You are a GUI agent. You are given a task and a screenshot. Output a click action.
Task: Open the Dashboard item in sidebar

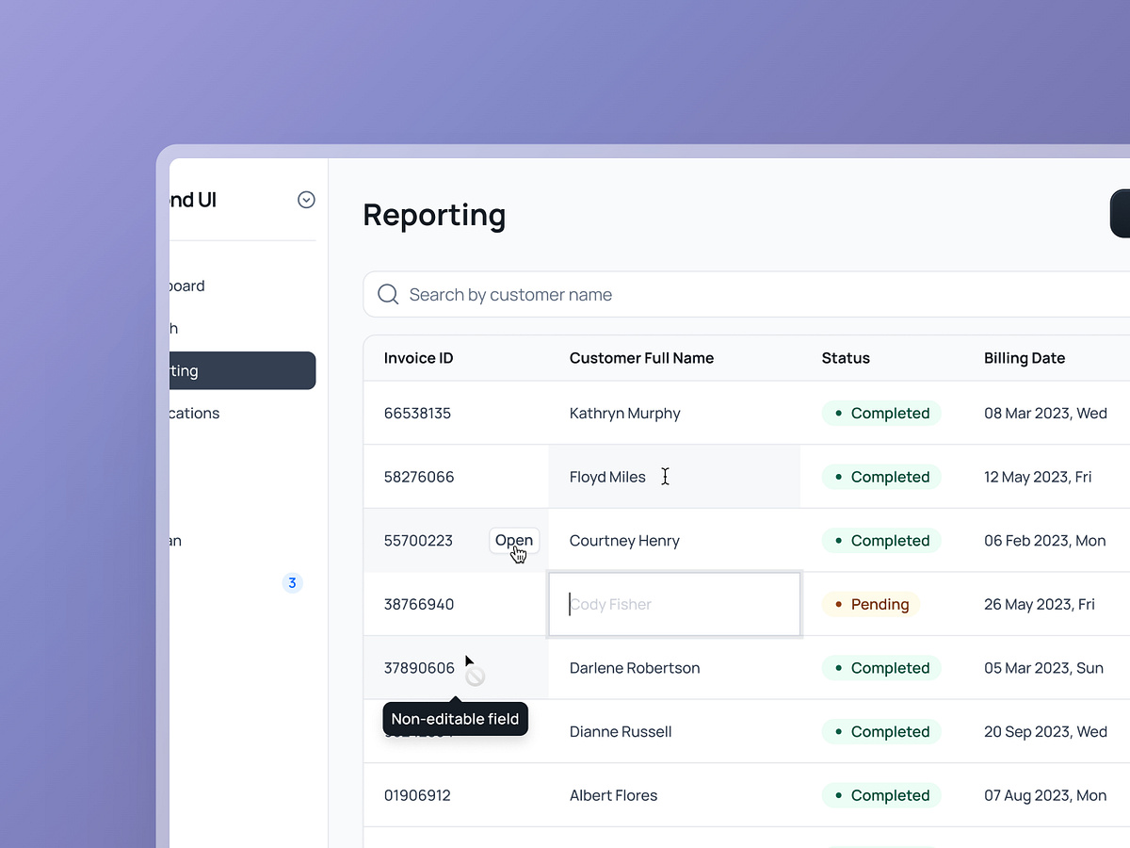pos(188,285)
